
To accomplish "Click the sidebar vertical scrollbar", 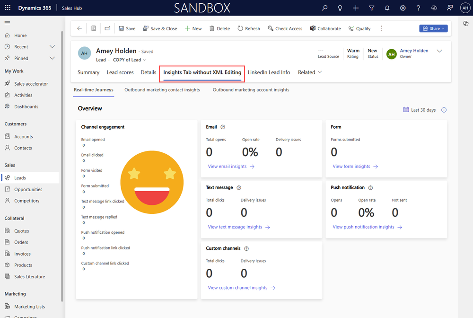I will [62, 166].
